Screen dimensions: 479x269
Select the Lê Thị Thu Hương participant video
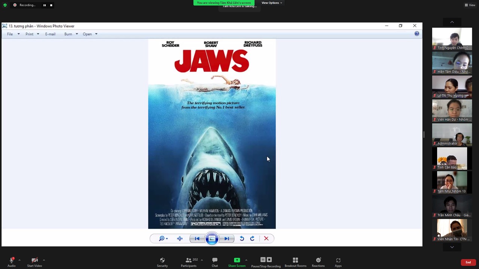click(452, 87)
